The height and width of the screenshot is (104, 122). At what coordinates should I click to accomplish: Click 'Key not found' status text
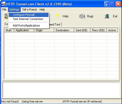click(10, 101)
